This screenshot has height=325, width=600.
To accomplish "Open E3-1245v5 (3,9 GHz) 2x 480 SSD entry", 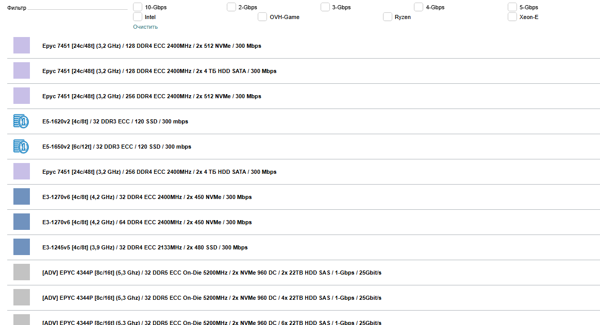I will coord(145,247).
